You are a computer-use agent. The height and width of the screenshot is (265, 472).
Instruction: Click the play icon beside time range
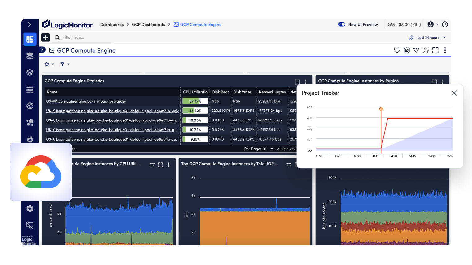tap(411, 37)
